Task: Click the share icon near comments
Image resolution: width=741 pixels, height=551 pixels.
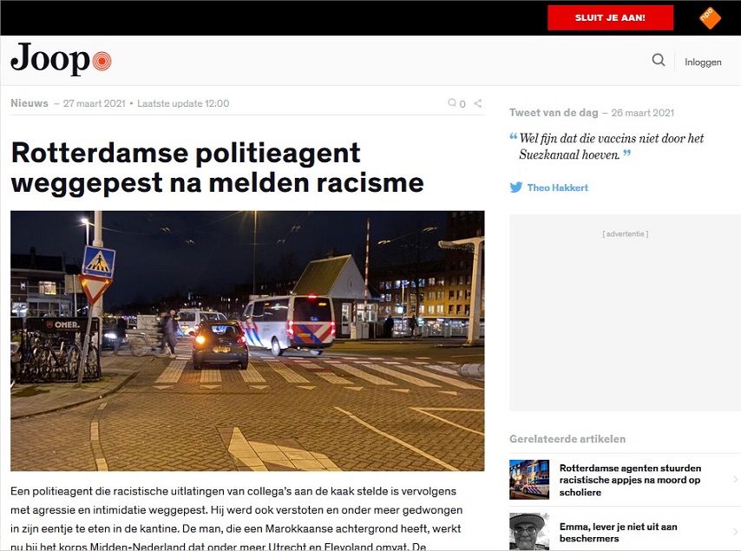Action: coord(478,103)
